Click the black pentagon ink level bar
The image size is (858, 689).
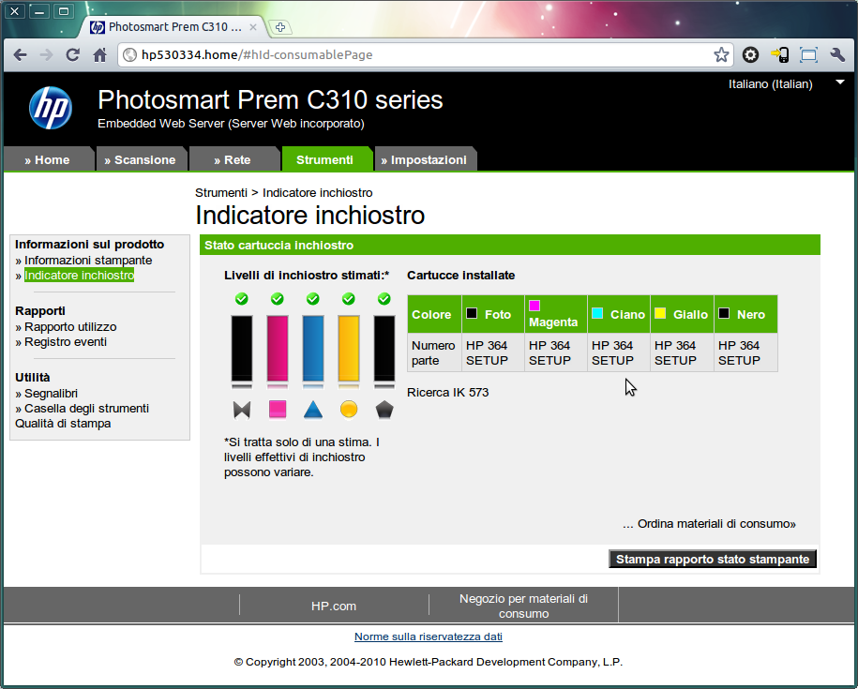pos(384,349)
